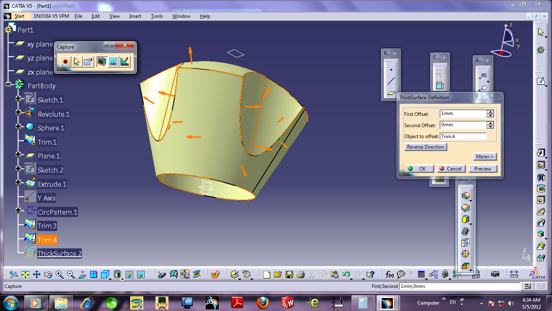Screen dimensions: 552x311
Task: Click the Print icon
Action: [301, 275]
